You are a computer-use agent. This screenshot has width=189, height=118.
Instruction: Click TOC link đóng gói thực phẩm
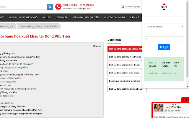tap(11, 78)
